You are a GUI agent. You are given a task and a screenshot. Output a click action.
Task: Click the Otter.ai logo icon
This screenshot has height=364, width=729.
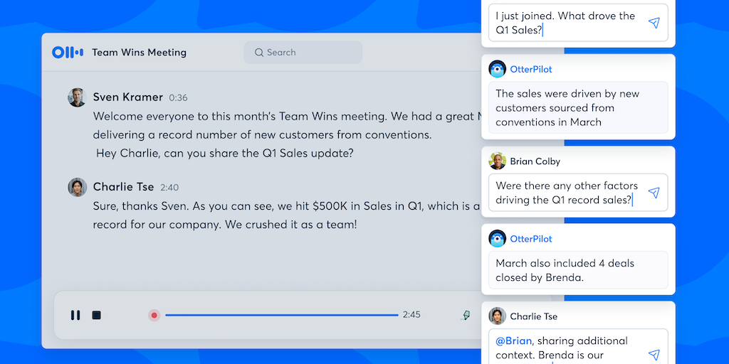(68, 52)
